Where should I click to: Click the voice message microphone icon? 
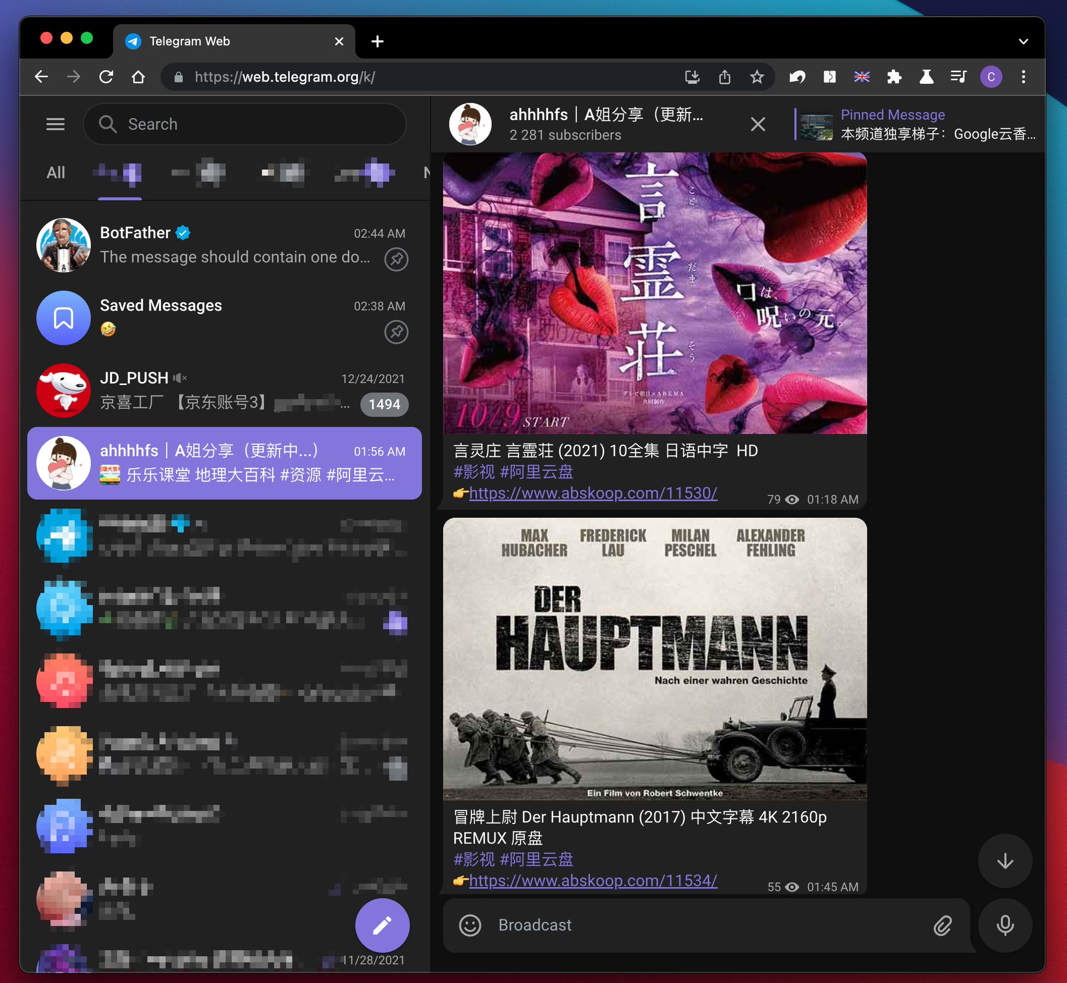click(x=1004, y=925)
